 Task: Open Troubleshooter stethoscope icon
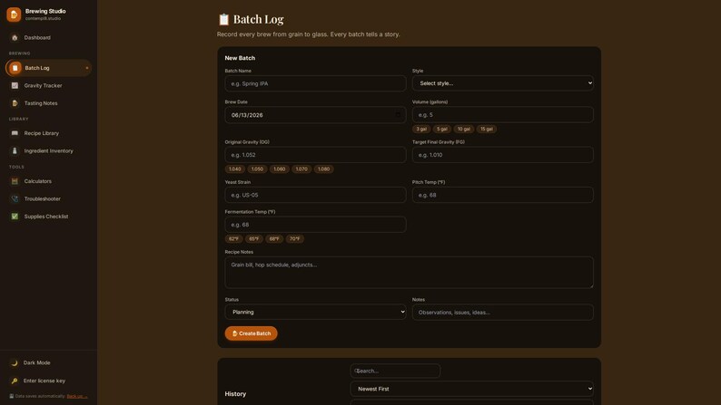click(15, 198)
